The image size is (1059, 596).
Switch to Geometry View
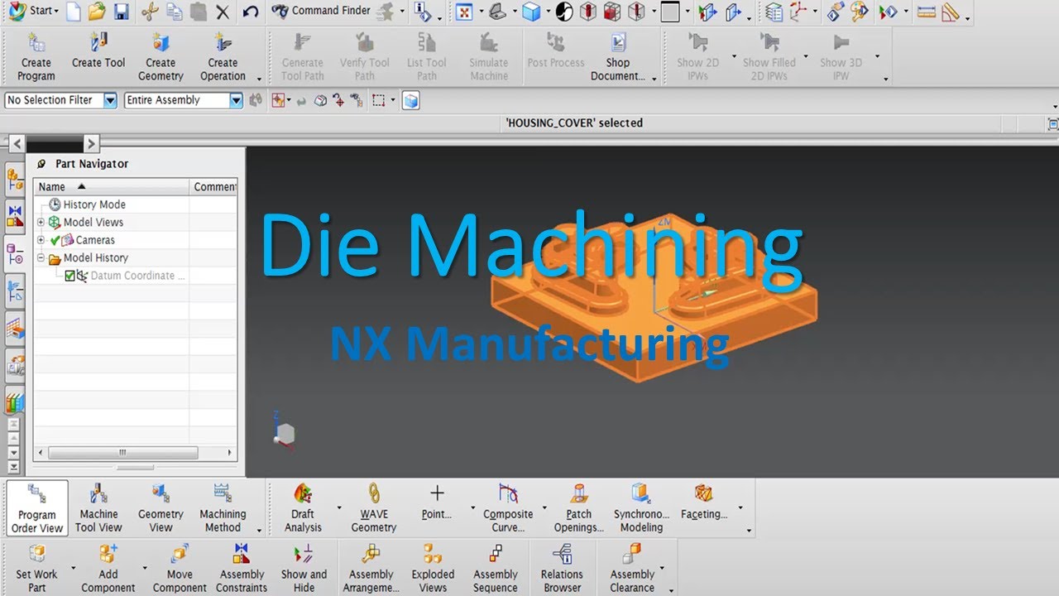click(x=161, y=508)
